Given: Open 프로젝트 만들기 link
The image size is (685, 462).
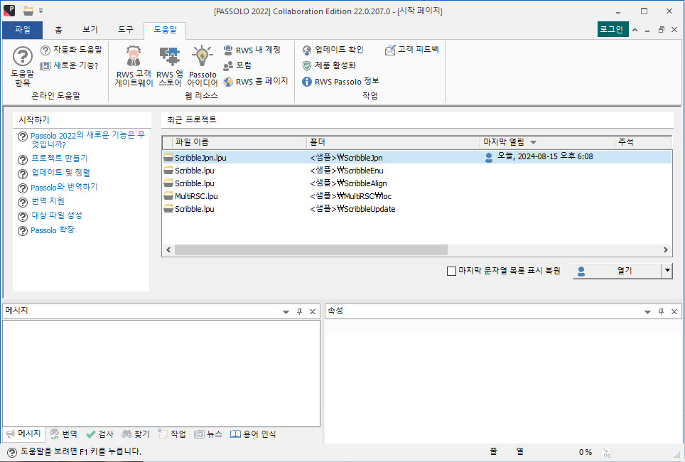Looking at the screenshot, I should coord(60,159).
